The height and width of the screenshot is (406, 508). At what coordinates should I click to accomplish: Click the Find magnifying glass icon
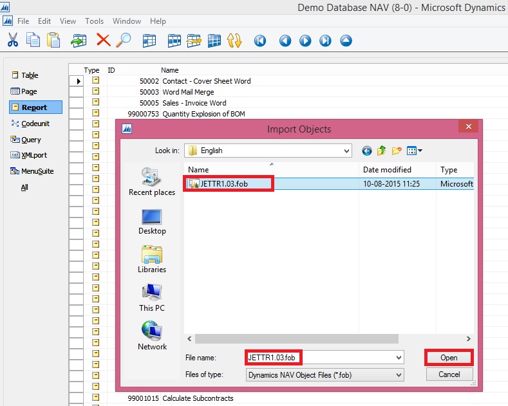123,40
